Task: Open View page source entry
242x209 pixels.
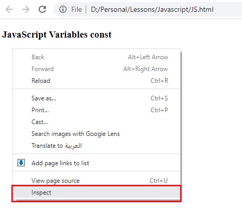Action: click(x=96, y=181)
